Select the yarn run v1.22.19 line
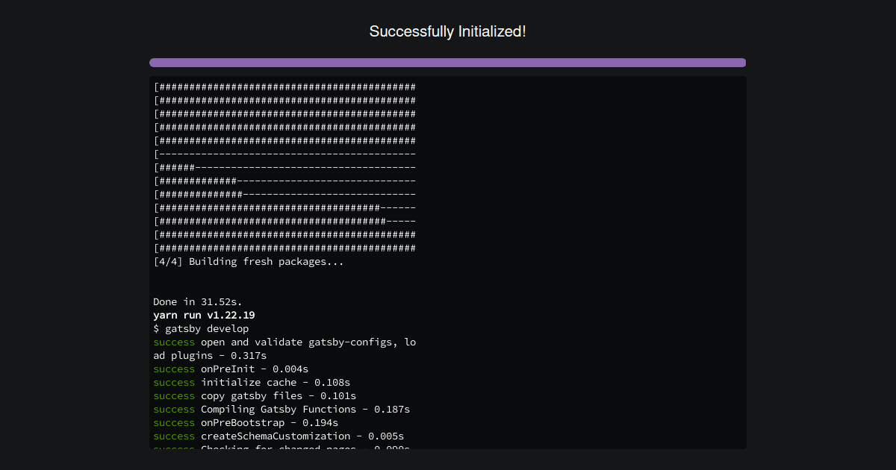 point(203,315)
